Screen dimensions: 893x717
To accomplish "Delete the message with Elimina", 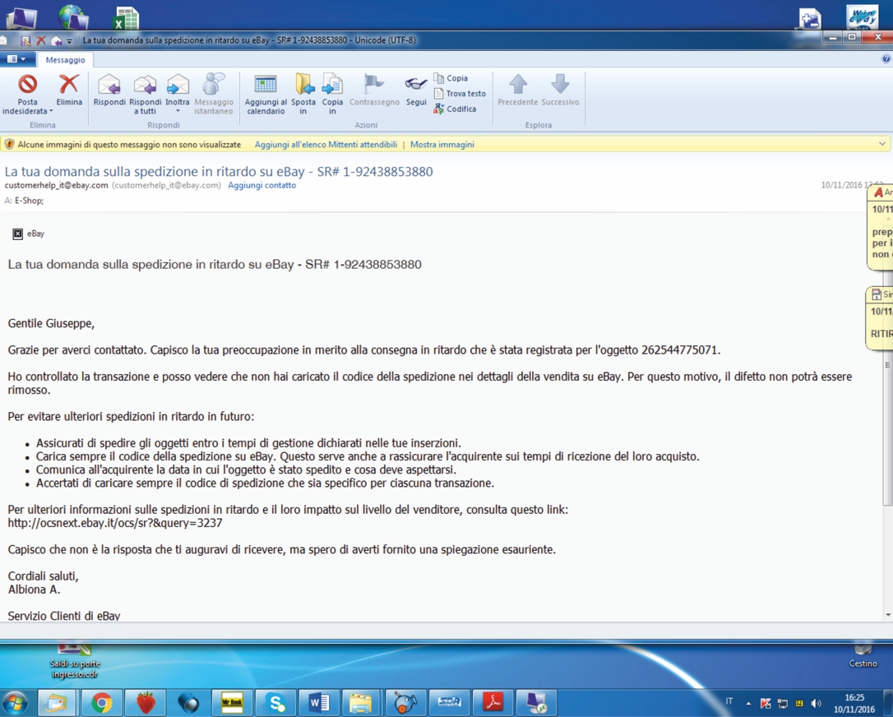I will pyautogui.click(x=69, y=90).
